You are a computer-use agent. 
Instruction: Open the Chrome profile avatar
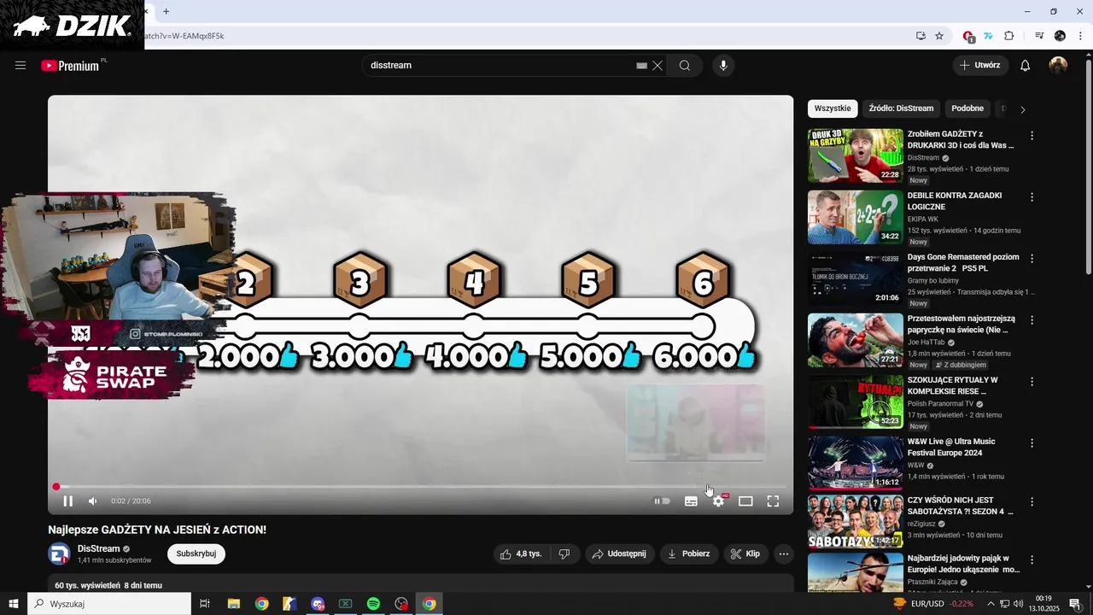click(1060, 36)
